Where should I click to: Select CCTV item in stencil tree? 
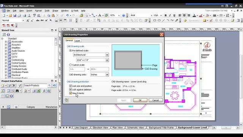[x=14, y=57]
